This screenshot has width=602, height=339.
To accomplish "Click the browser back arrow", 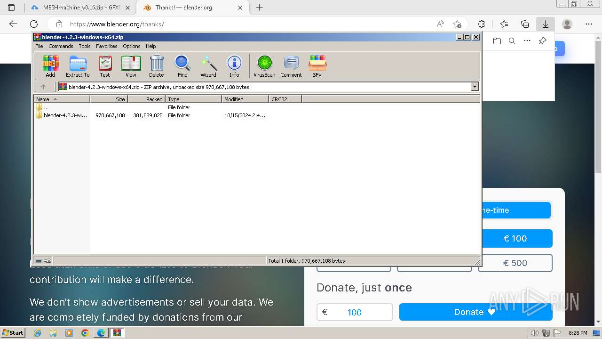I will click(13, 24).
